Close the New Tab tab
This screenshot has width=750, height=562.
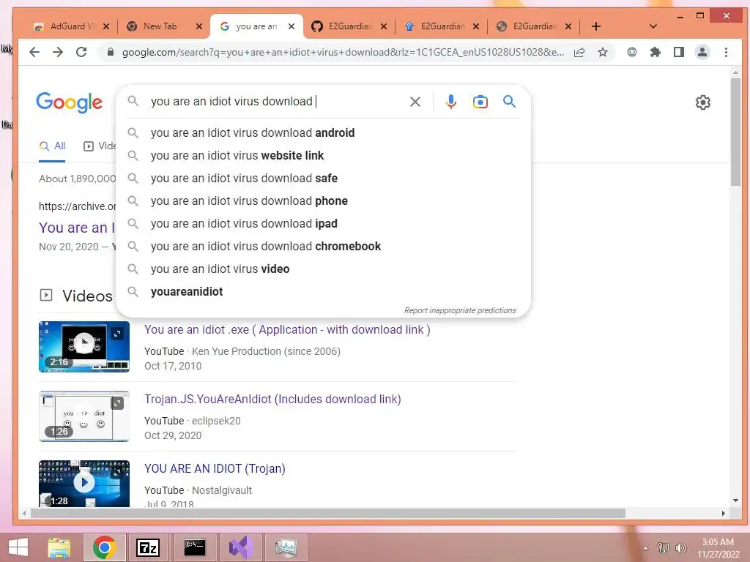pos(199,26)
